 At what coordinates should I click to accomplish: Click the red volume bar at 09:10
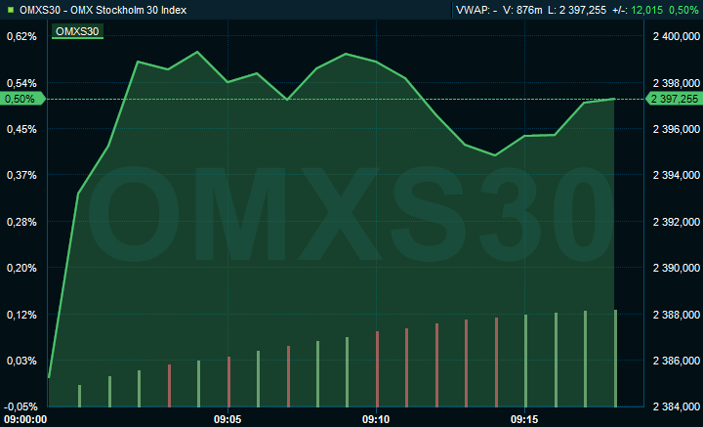point(377,369)
